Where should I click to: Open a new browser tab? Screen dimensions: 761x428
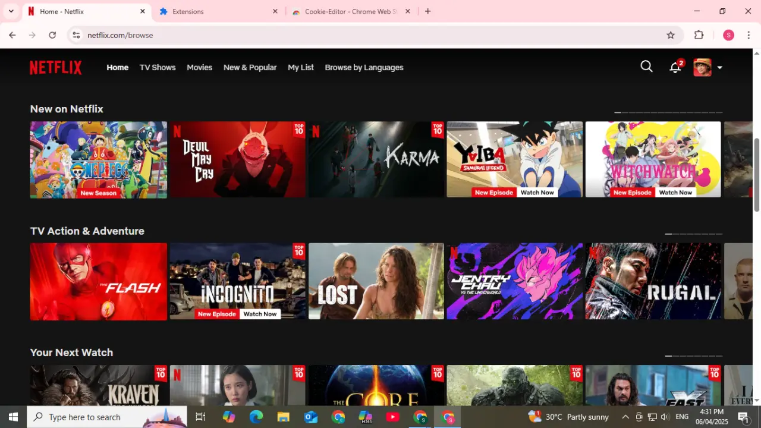(427, 11)
